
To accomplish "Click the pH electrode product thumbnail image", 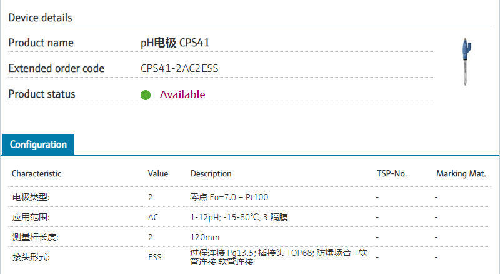I will [466, 61].
